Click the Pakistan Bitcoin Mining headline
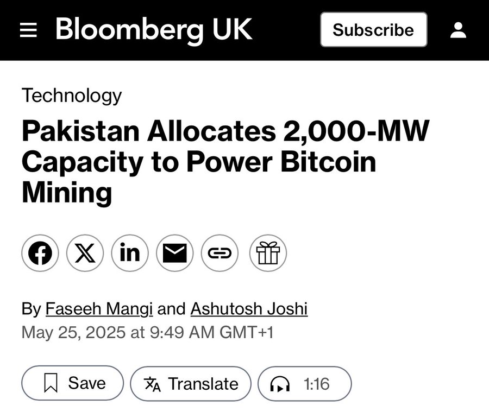The width and height of the screenshot is (489, 418). pos(225,162)
